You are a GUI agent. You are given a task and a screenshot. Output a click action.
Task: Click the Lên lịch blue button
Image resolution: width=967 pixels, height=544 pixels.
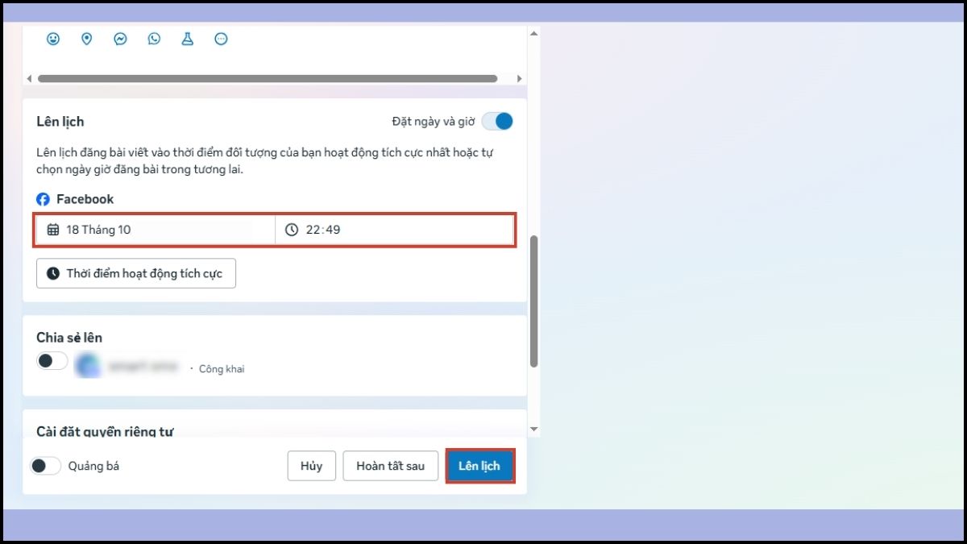(x=479, y=466)
